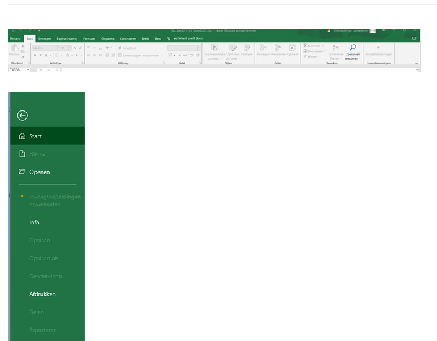Open the Gegevens ribbon tab
Image resolution: width=437 pixels, height=341 pixels.
pos(108,38)
